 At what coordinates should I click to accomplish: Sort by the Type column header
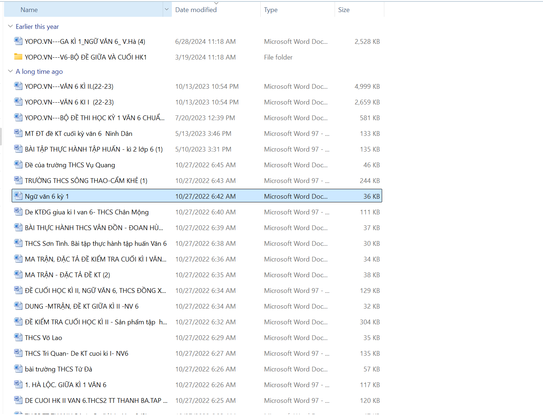[298, 9]
